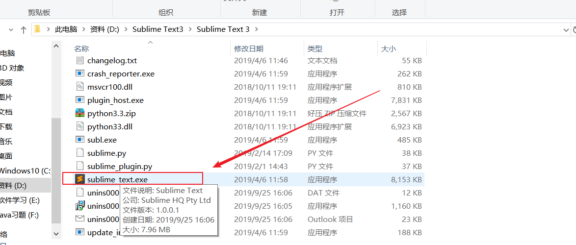This screenshot has width=576, height=245.
Task: Sort by 修改日期 column header
Action: [x=249, y=49]
